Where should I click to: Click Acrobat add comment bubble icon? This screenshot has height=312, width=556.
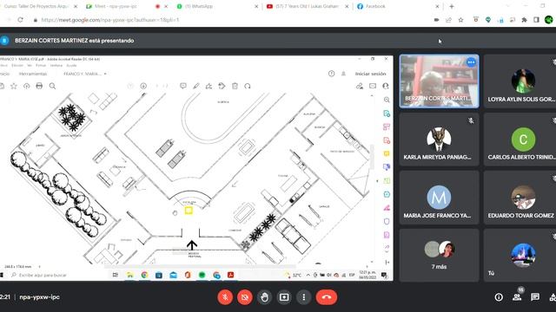click(x=183, y=86)
